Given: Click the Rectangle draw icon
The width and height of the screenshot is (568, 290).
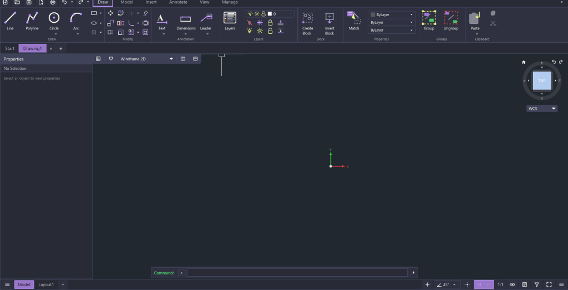Looking at the screenshot, I should click(x=94, y=13).
